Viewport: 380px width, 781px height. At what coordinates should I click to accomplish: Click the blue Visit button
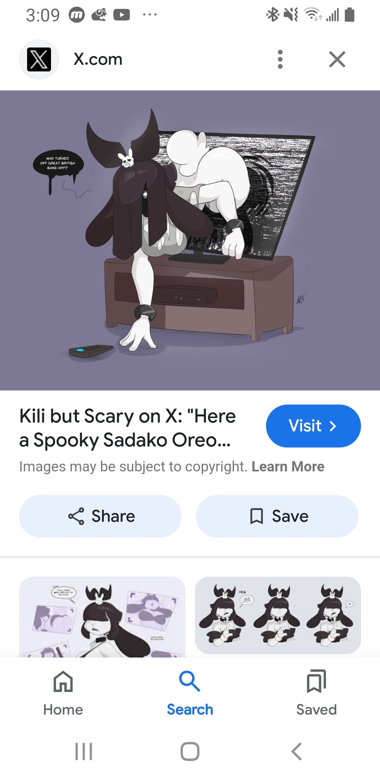click(x=313, y=426)
